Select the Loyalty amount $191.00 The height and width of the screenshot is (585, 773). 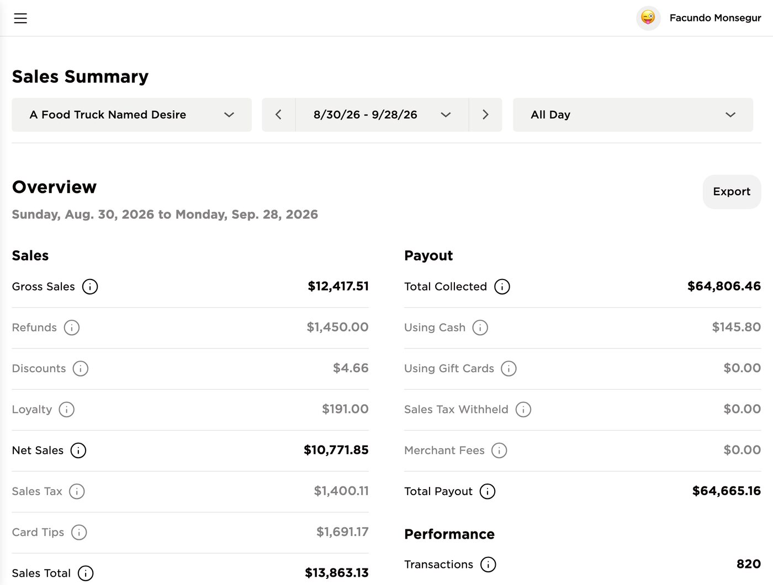pyautogui.click(x=345, y=409)
